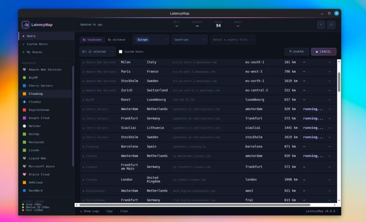This screenshot has height=222, width=366.
Task: Click the Query diamond icon in the sidebar
Action: [x=23, y=36]
